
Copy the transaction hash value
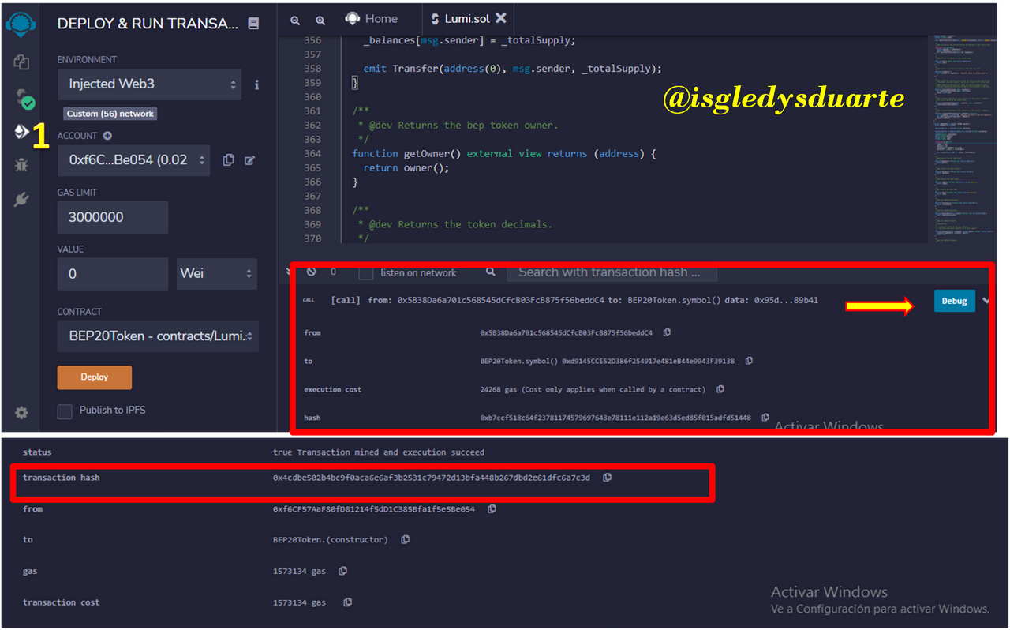(x=607, y=478)
